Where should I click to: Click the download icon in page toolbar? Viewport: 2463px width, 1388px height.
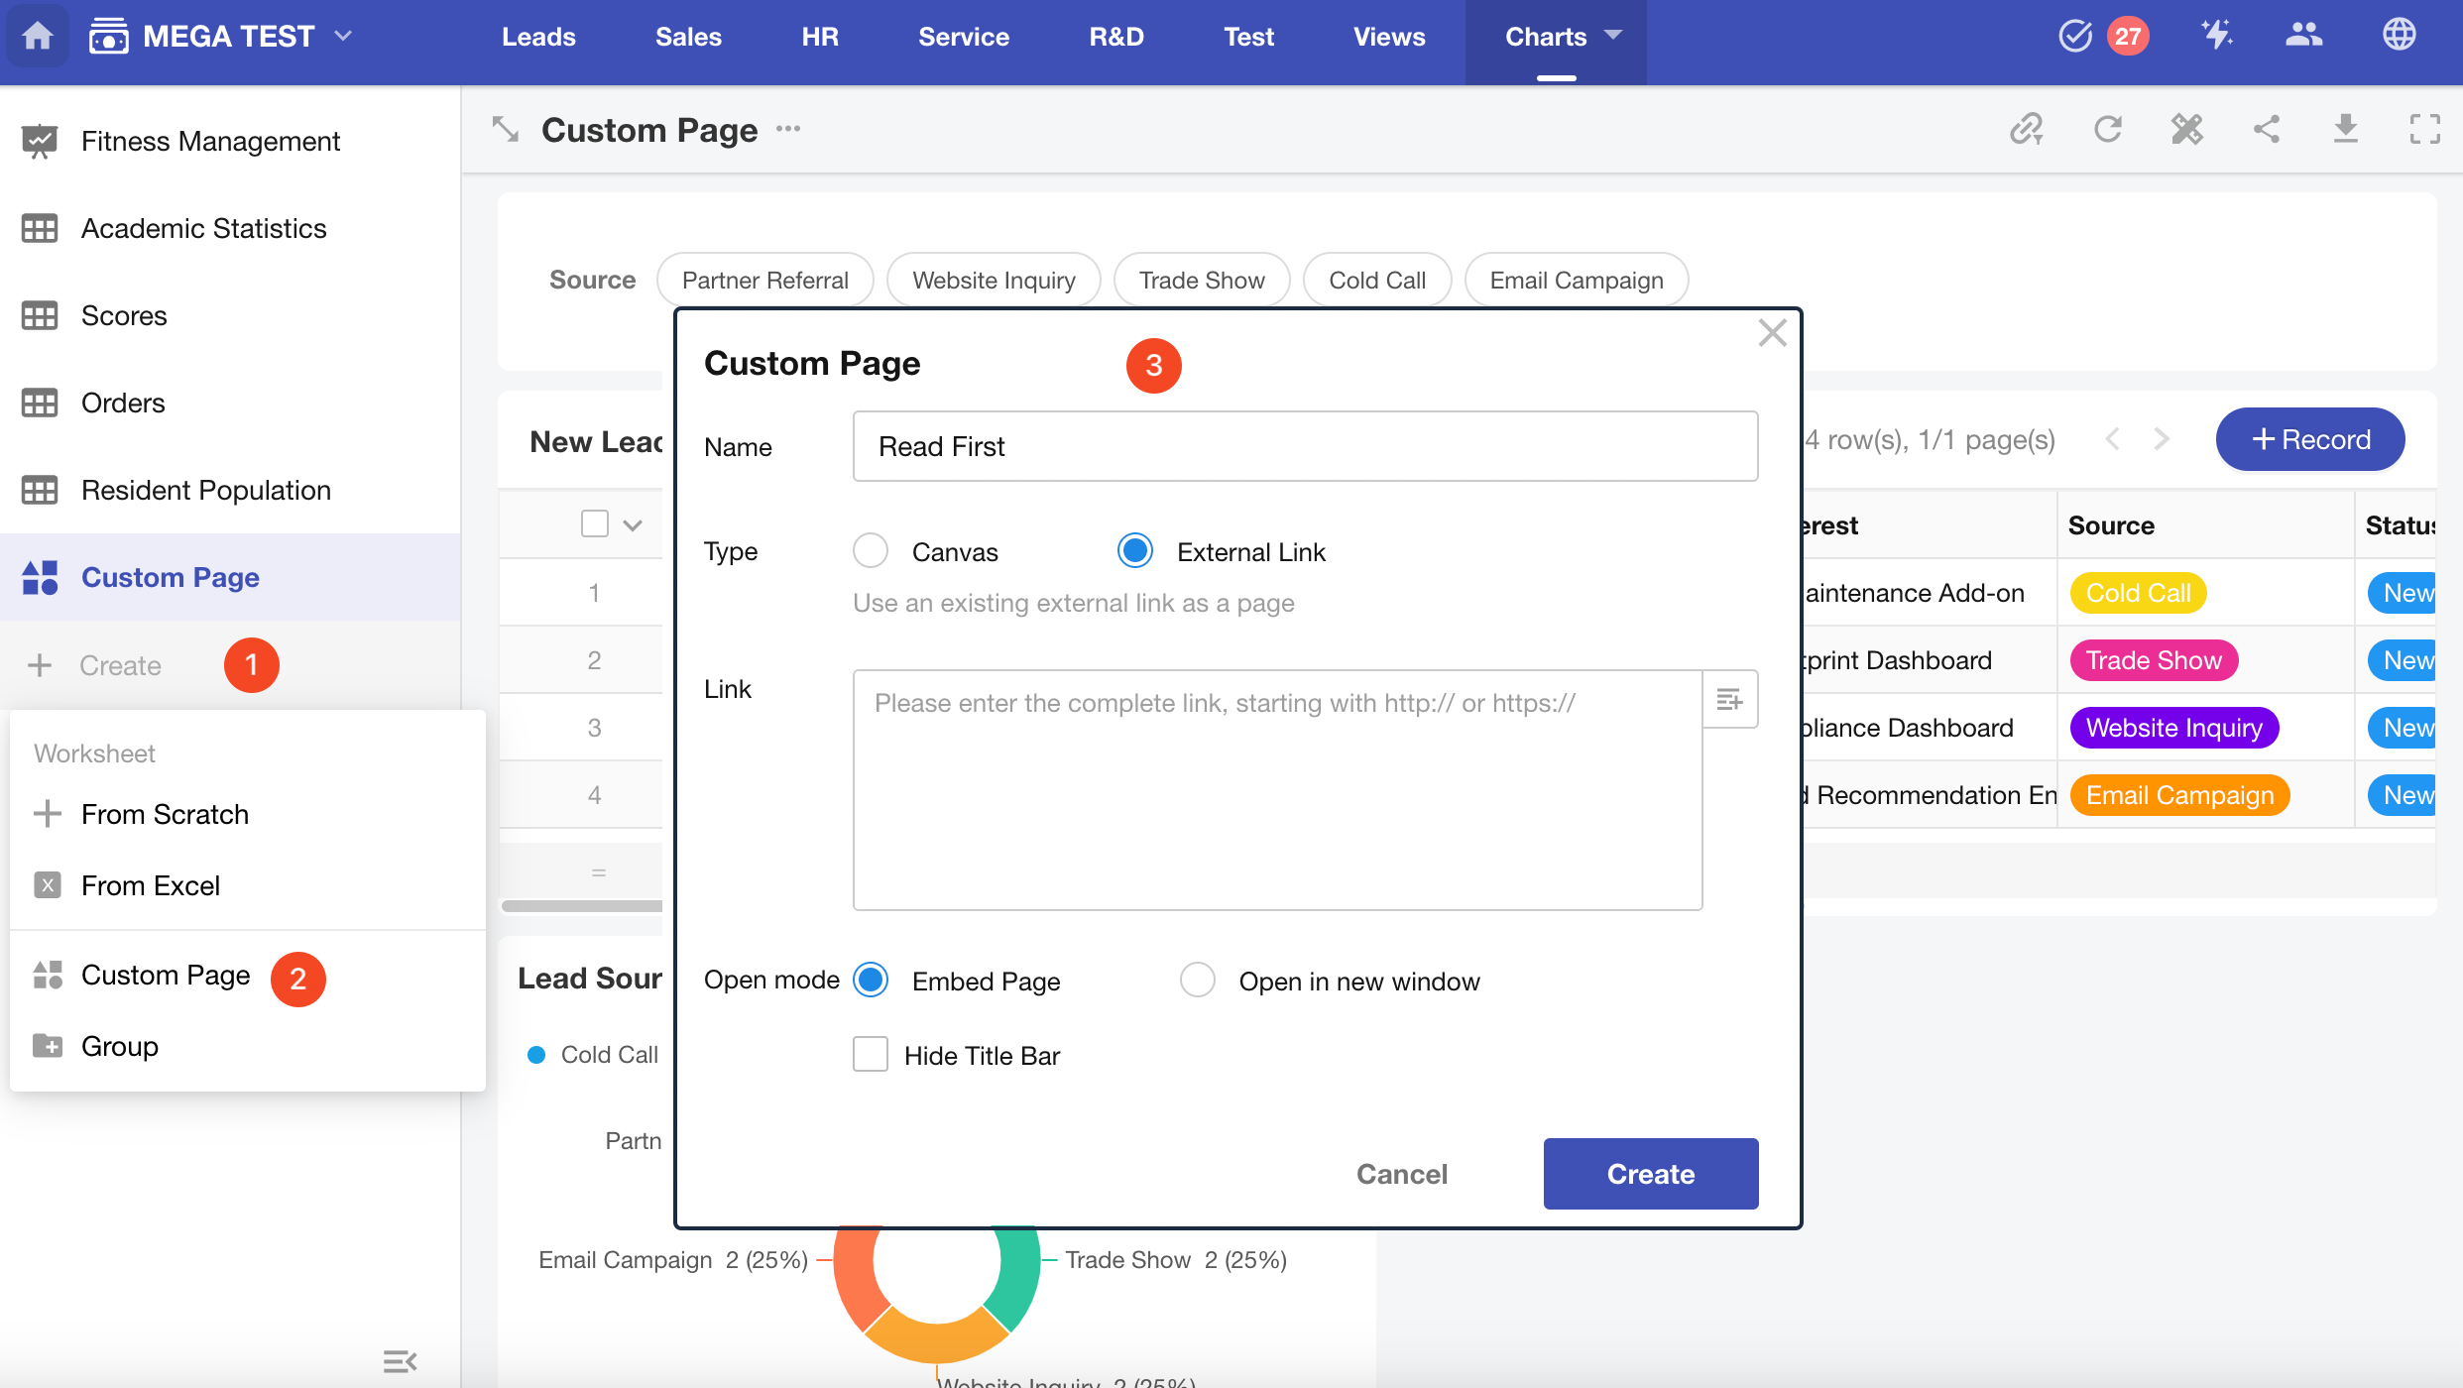click(x=2345, y=129)
